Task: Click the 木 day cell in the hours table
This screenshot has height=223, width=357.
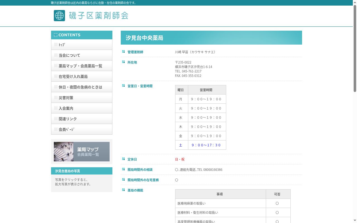Action: [182, 127]
